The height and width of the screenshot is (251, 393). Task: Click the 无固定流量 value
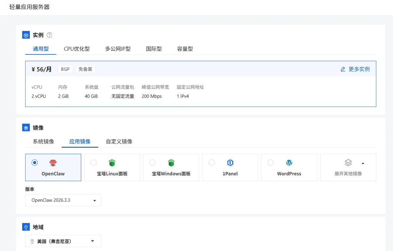click(123, 96)
